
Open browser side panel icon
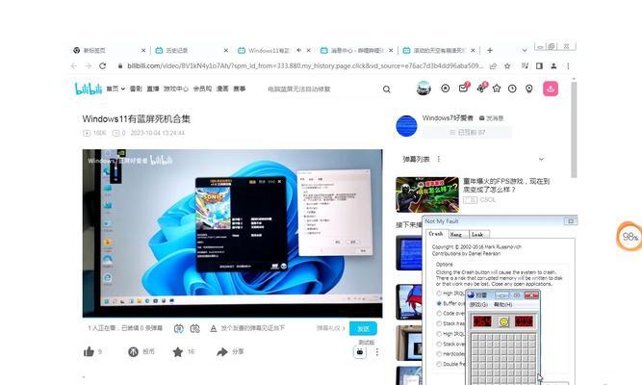(539, 66)
